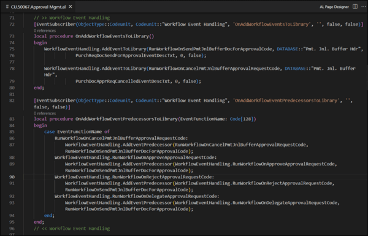Split the editor to the right
Image resolution: width=368 pixels, height=236 pixels.
[x=355, y=7]
